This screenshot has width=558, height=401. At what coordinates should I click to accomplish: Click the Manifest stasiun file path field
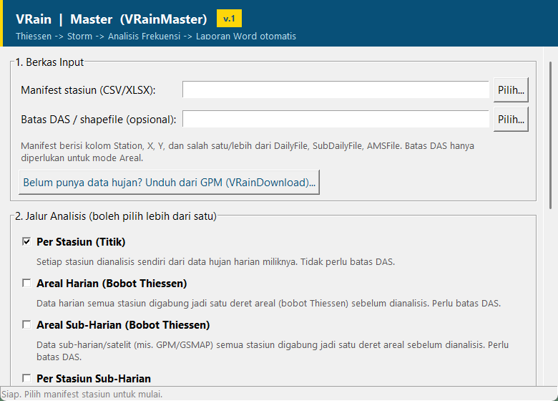336,90
